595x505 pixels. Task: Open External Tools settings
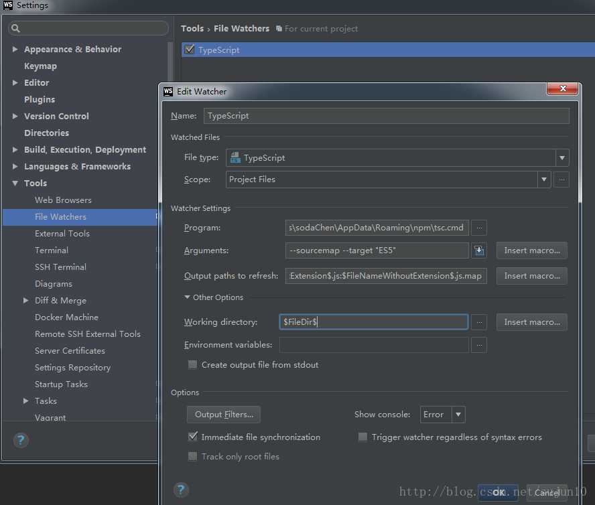62,233
